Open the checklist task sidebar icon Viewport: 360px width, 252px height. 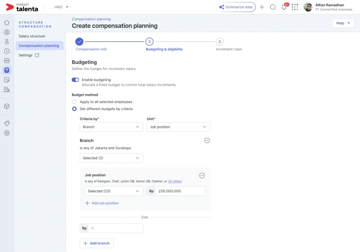[7, 80]
